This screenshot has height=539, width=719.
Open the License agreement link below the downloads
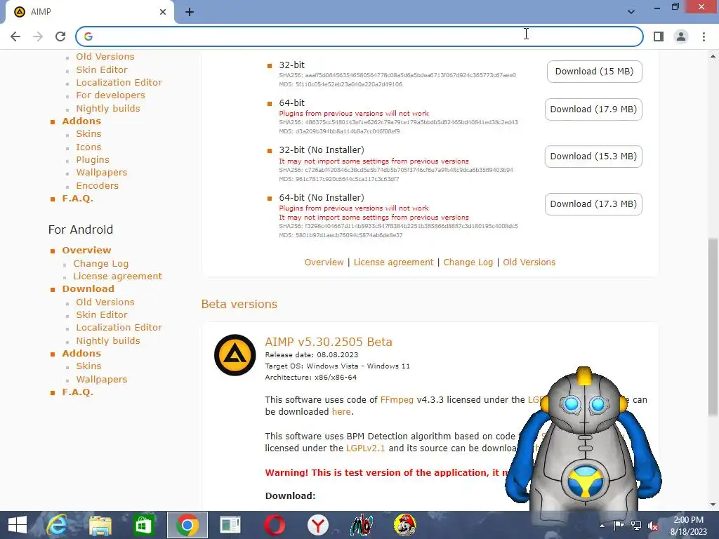tap(393, 262)
